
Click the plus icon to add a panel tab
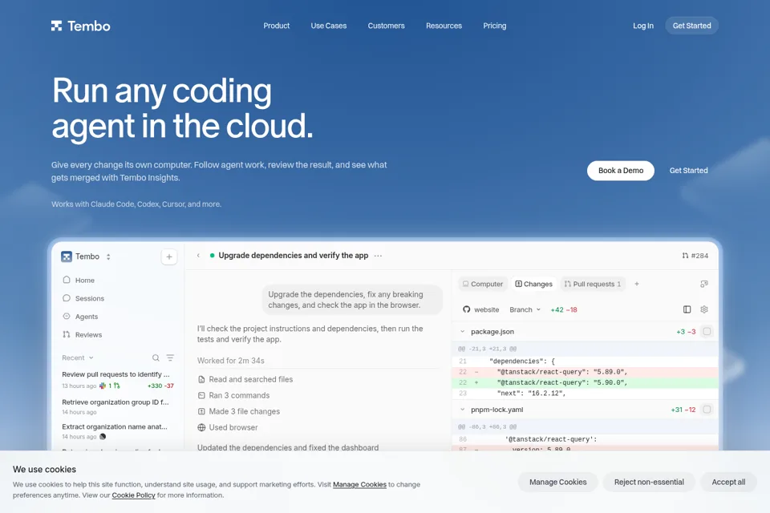(x=637, y=284)
